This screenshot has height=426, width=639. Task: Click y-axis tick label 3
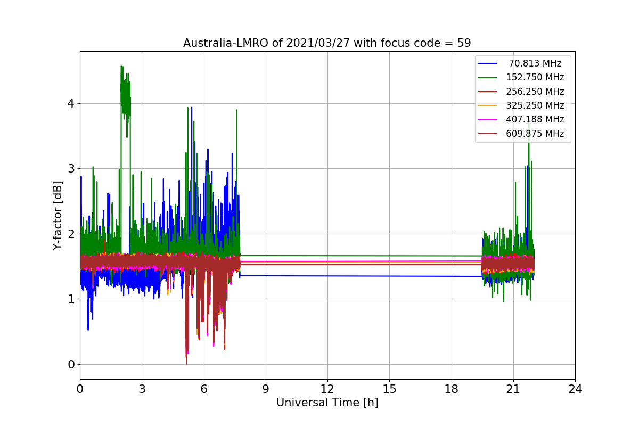tap(70, 169)
